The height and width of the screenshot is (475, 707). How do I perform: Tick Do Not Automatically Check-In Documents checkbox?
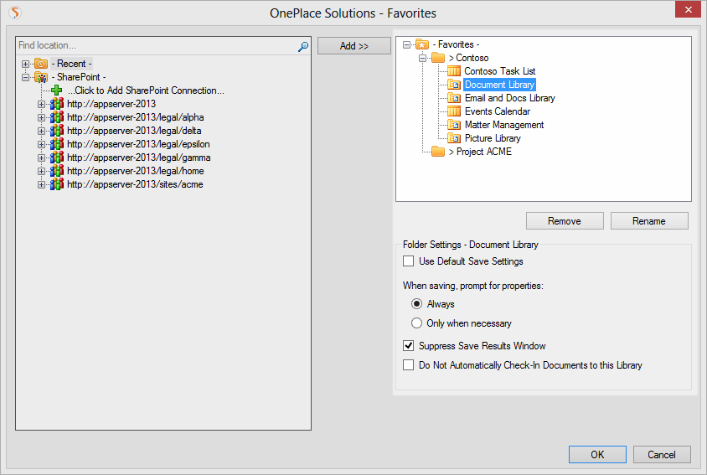(409, 365)
